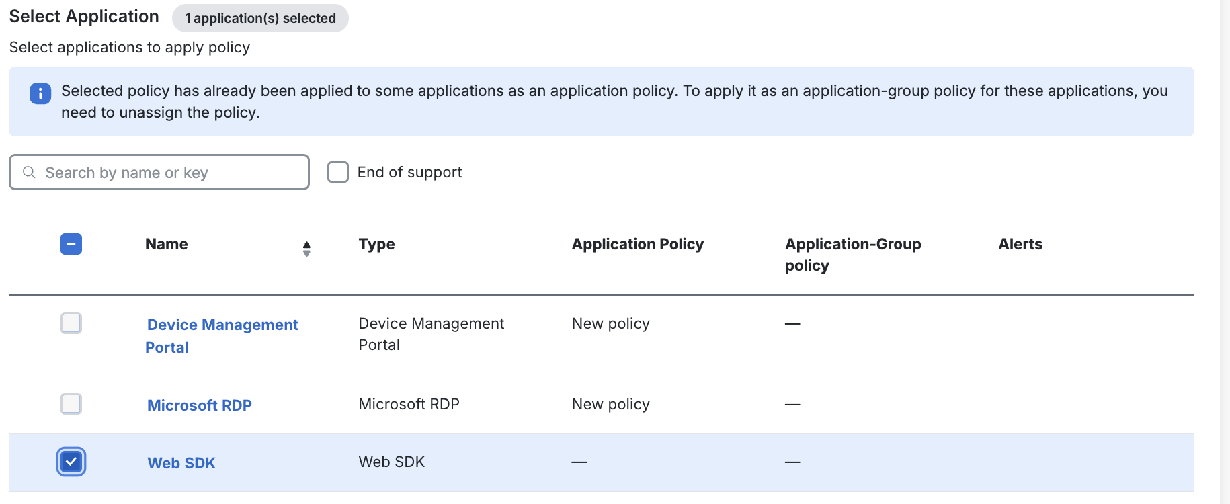1230x504 pixels.
Task: Click the magnifier icon in the search box
Action: (29, 173)
